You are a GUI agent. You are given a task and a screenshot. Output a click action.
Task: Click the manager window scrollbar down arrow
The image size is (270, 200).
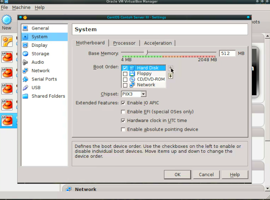267,189
